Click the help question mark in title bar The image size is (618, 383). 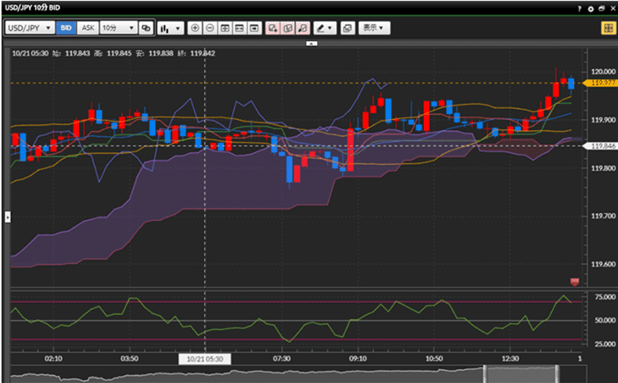pos(578,8)
